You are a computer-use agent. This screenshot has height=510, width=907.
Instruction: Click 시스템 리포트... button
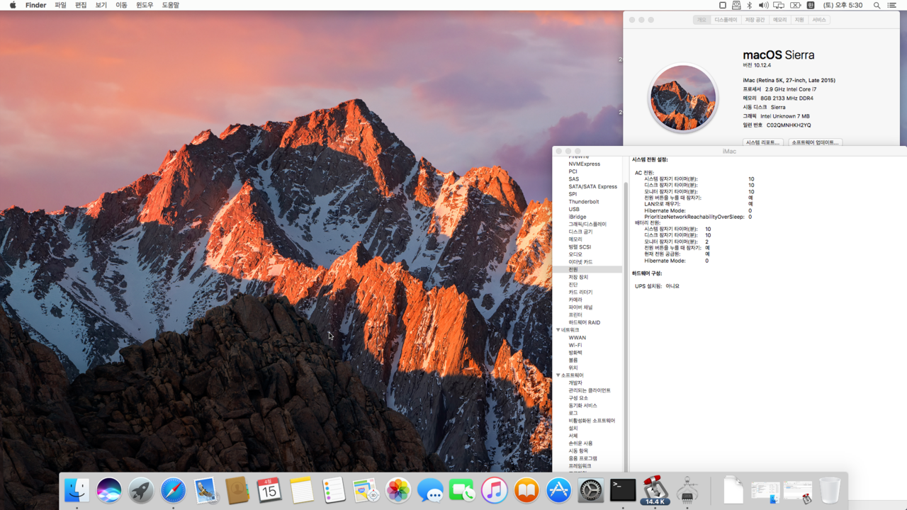click(x=763, y=142)
